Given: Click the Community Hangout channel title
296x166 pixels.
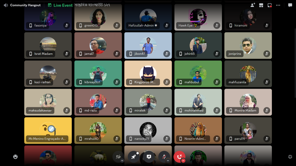Looking at the screenshot, I should [25, 5].
